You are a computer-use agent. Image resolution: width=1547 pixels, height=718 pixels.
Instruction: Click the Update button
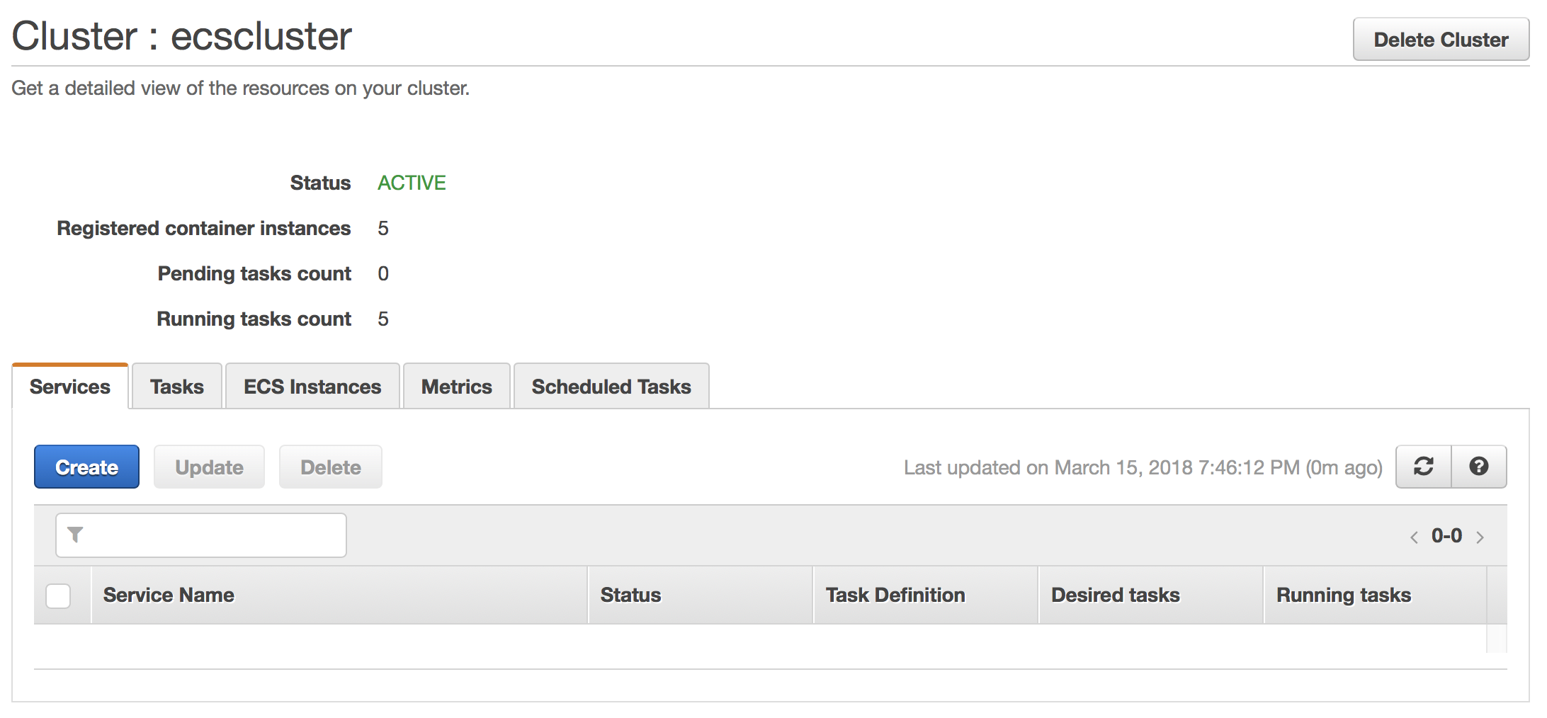209,467
